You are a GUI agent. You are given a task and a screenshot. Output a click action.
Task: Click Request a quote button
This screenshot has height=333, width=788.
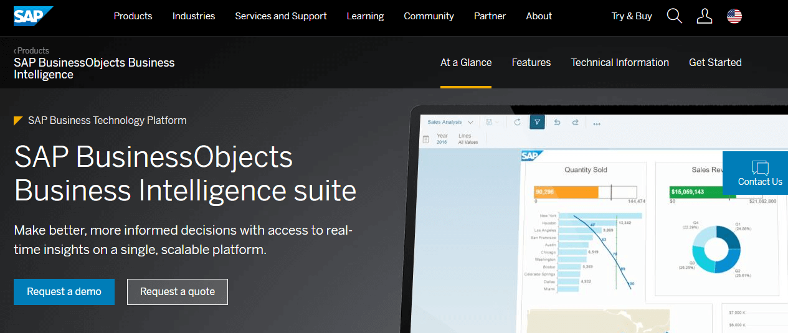(x=178, y=292)
